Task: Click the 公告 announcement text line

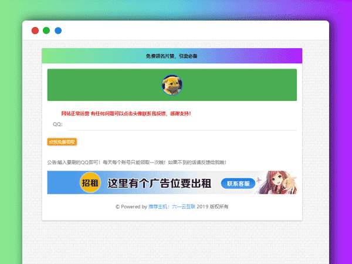Action: pos(137,163)
